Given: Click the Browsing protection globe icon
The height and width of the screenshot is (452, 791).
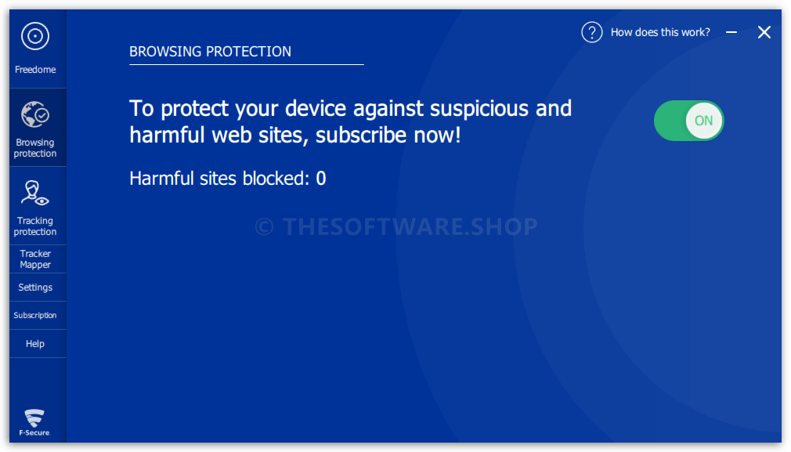Looking at the screenshot, I should (x=34, y=114).
